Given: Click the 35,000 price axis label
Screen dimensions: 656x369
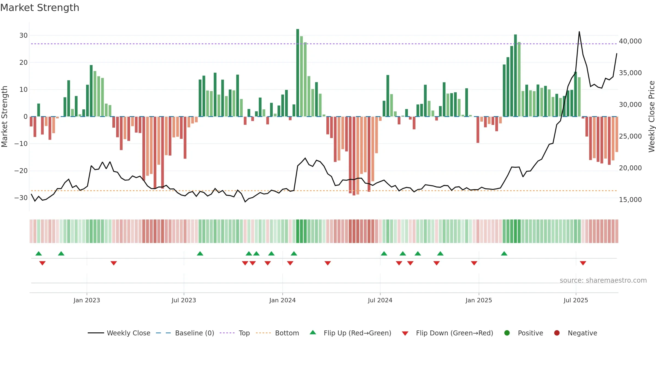Looking at the screenshot, I should coord(630,73).
